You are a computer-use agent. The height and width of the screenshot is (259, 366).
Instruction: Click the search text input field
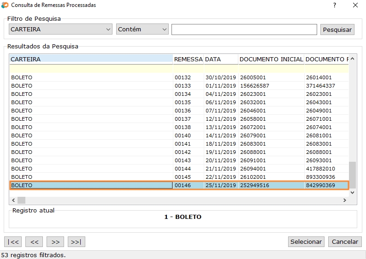point(244,29)
